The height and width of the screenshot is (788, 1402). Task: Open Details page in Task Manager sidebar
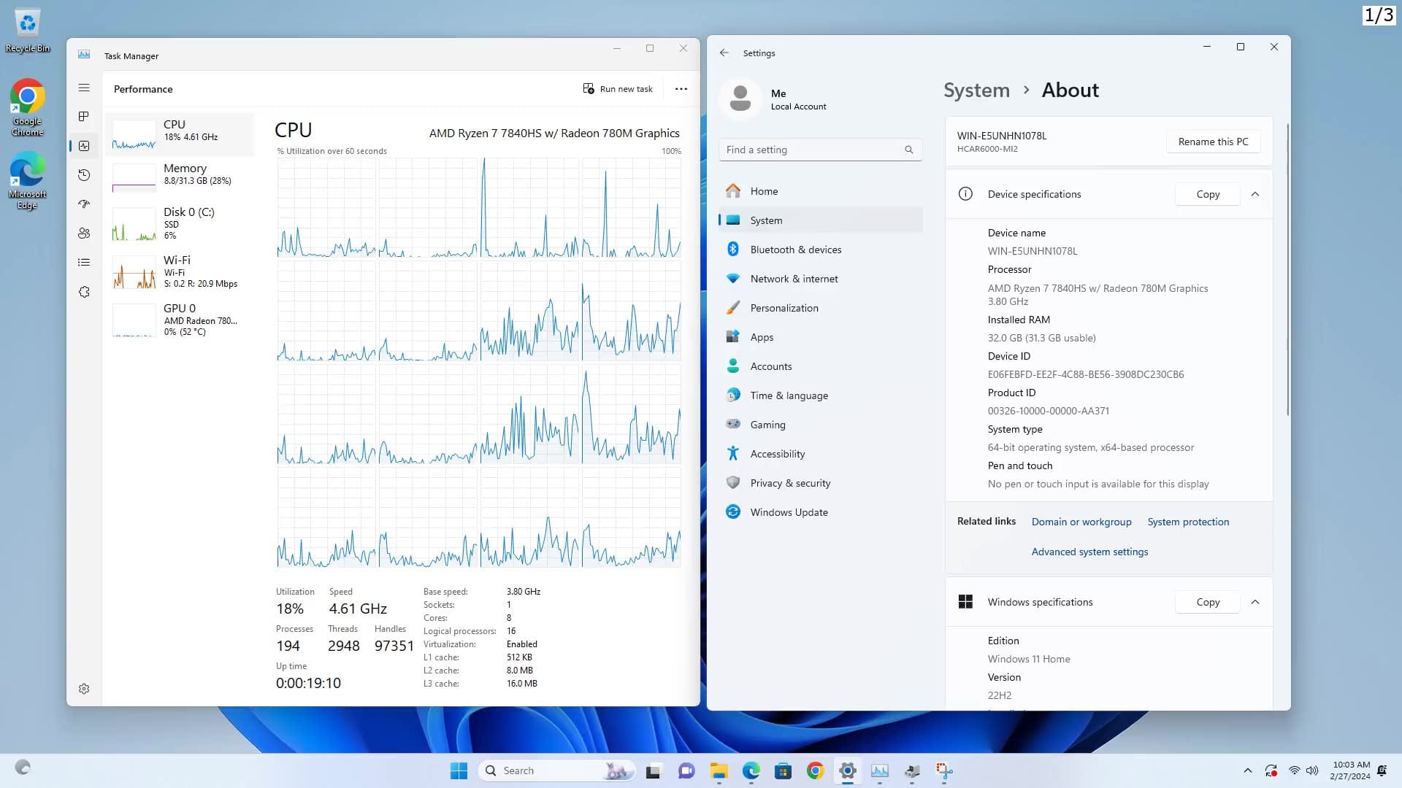[84, 263]
